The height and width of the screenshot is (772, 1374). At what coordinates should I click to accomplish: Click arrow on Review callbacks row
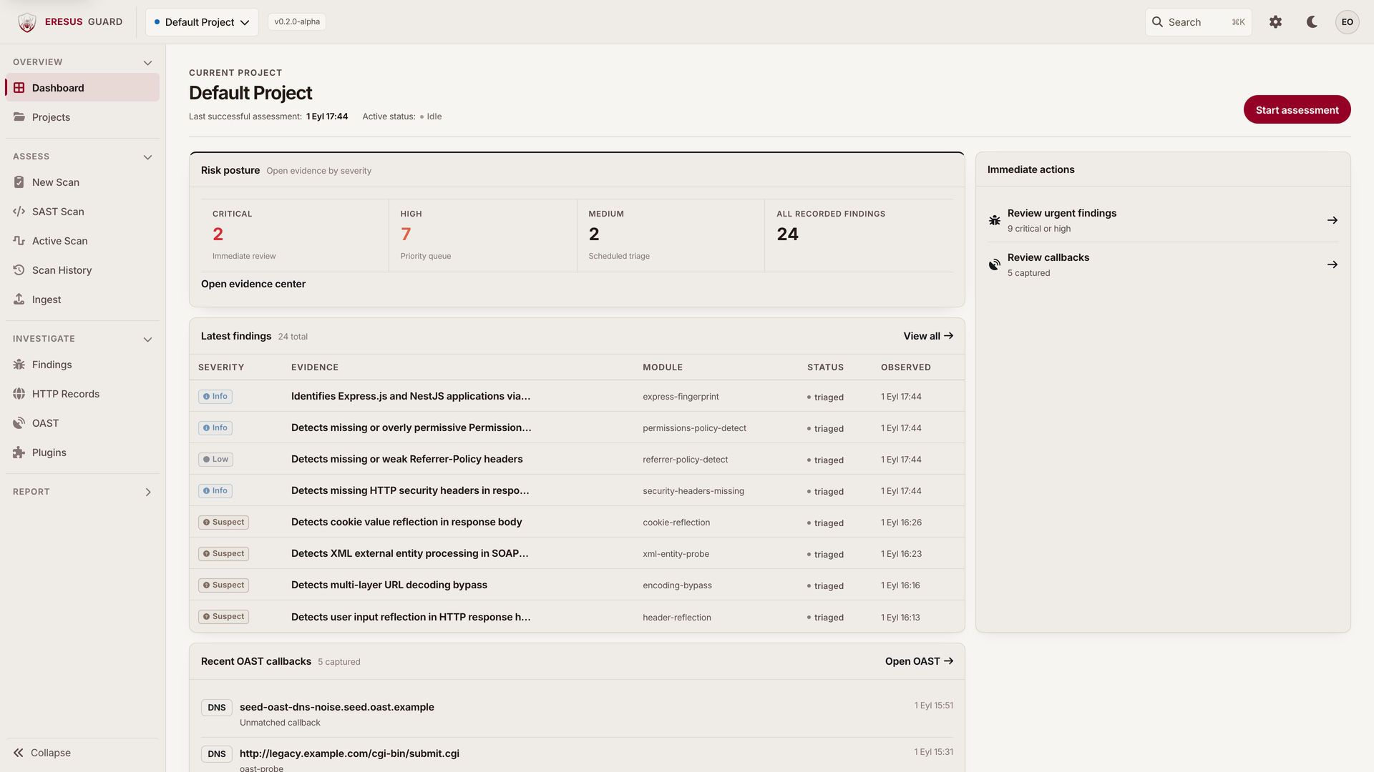(1332, 264)
